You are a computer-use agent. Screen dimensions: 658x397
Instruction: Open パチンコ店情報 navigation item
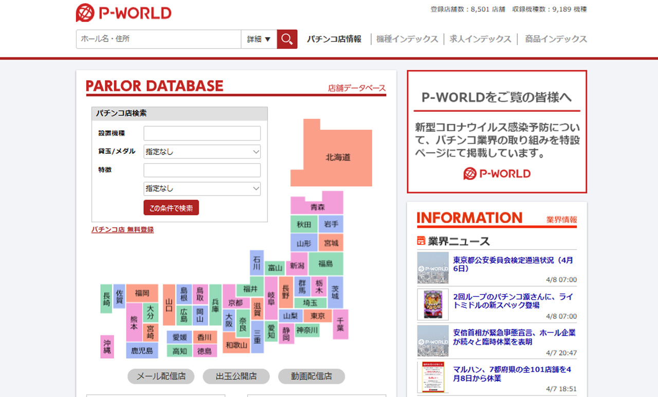point(334,39)
